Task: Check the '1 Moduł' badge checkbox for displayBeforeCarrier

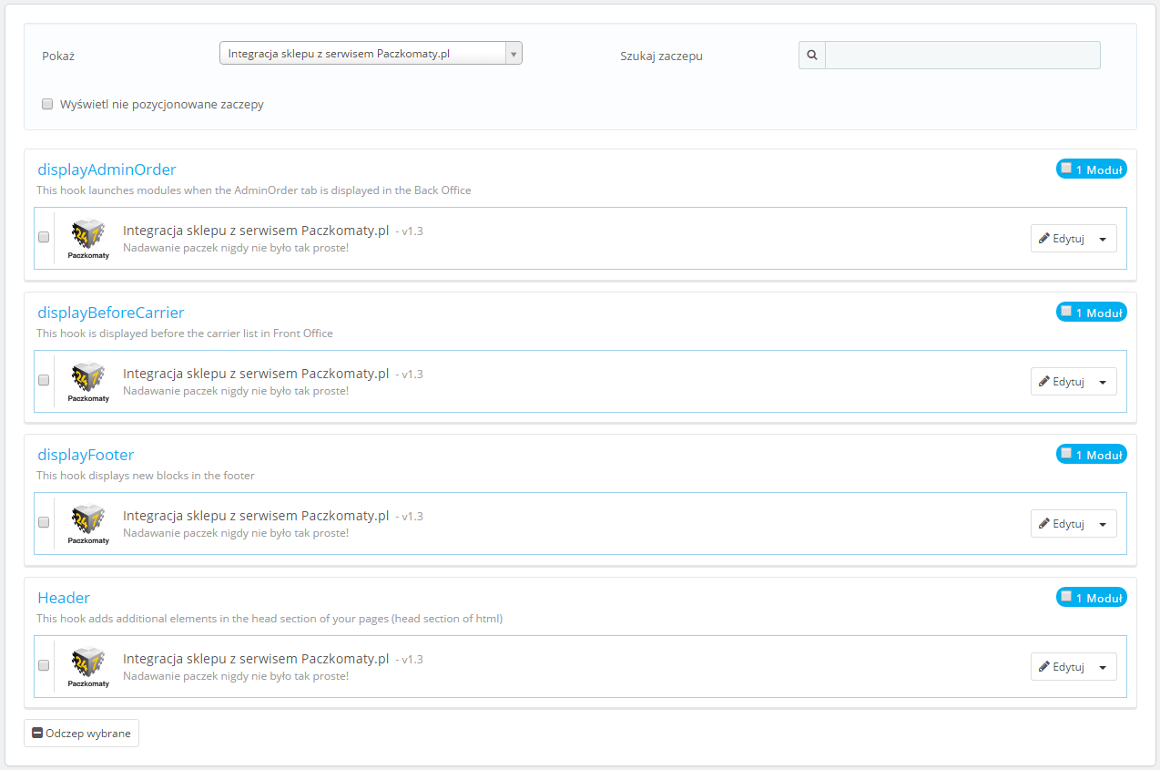Action: pyautogui.click(x=1066, y=311)
